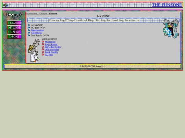Screen dimensions: 185x138
Task: Click the blue bullet icon beside Test Results (WIP)
Action: [x=29, y=35]
